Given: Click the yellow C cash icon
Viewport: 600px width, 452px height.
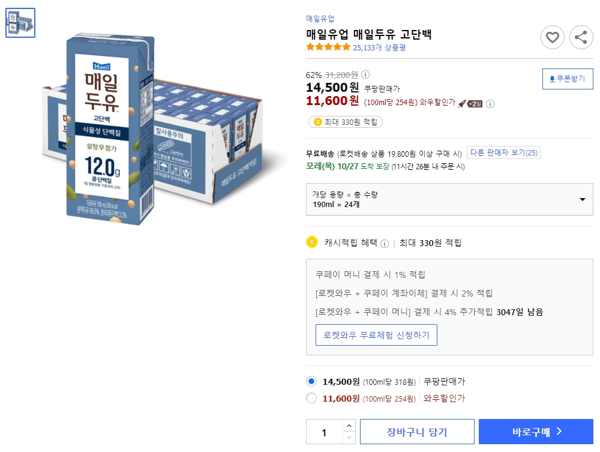Looking at the screenshot, I should point(311,242).
